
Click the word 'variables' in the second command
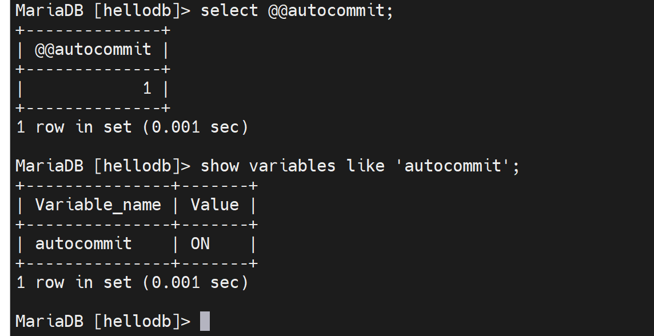pyautogui.click(x=292, y=166)
